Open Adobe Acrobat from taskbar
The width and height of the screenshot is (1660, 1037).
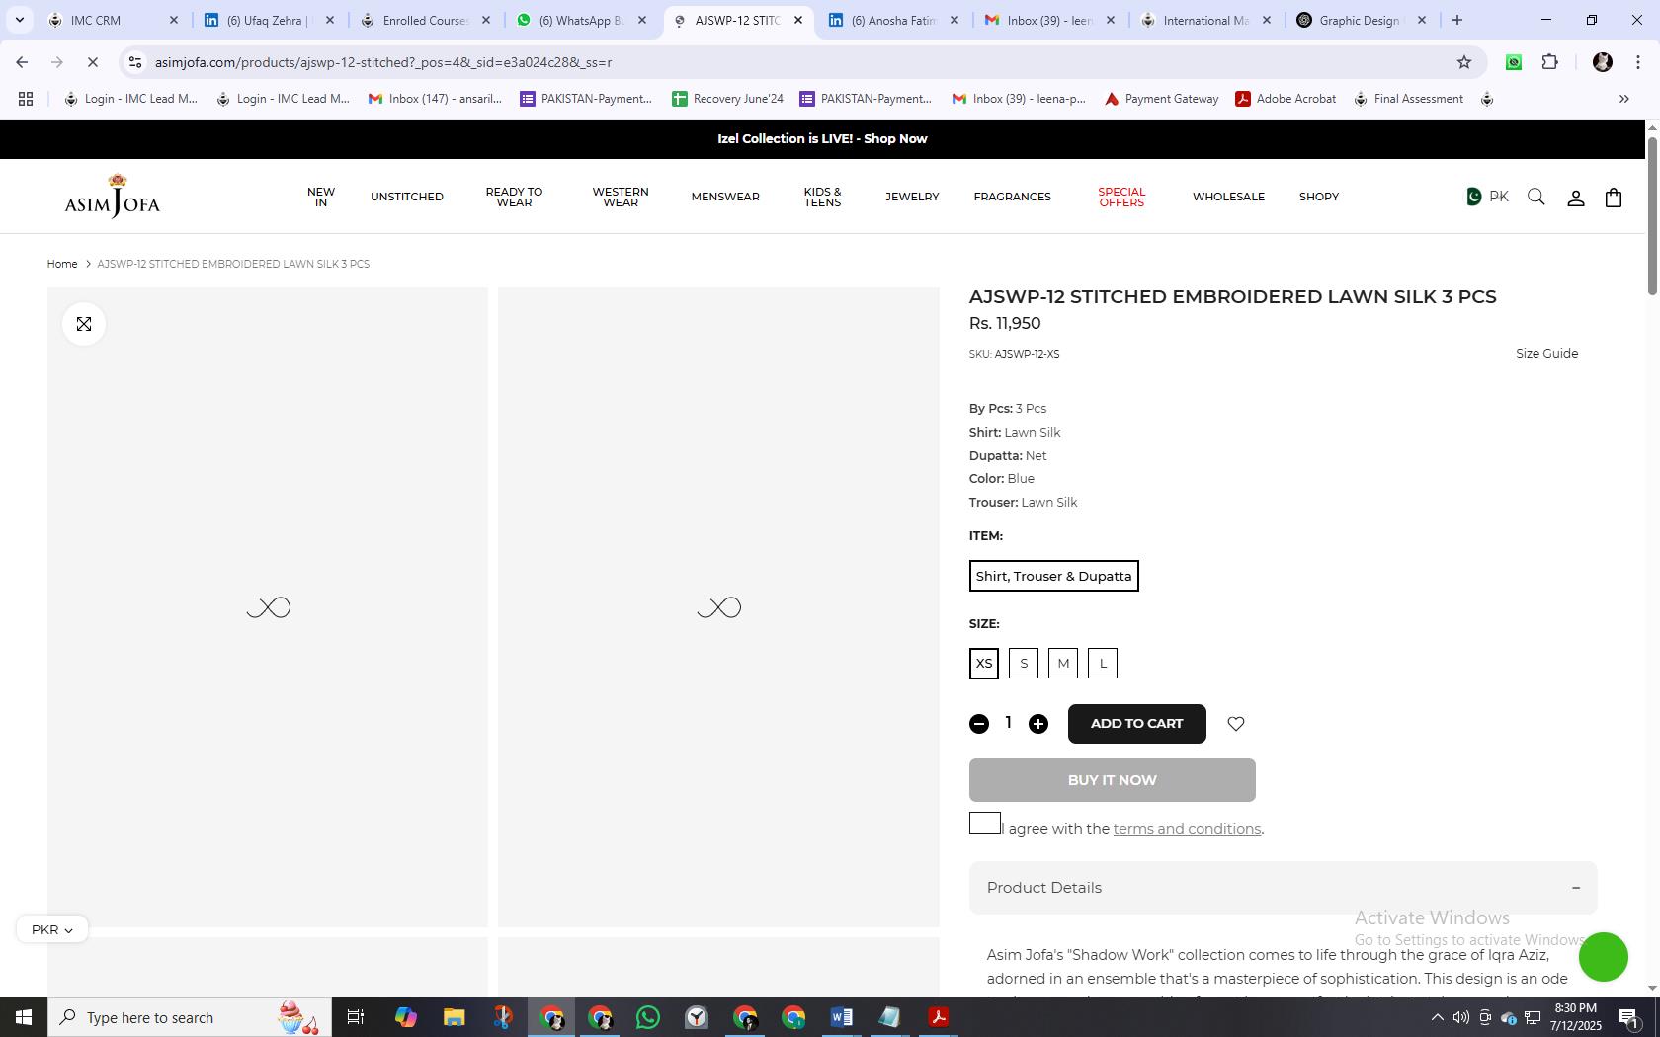(938, 1017)
